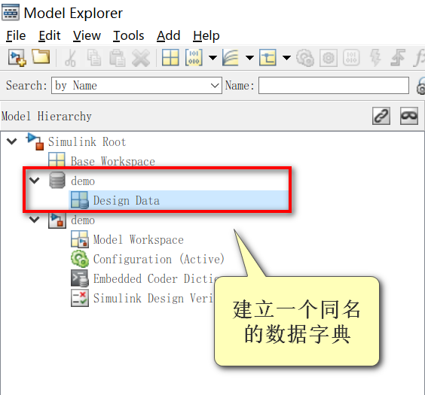Click the Add Simulink Parameter icon
The height and width of the screenshot is (395, 425).
[194, 57]
